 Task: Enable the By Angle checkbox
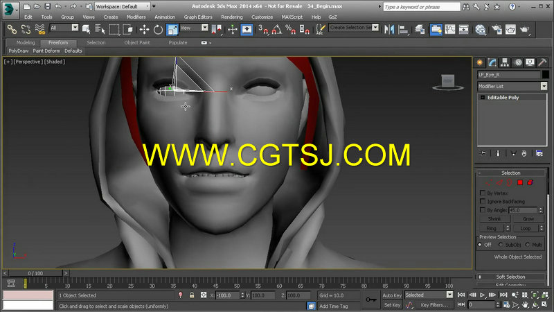483,210
